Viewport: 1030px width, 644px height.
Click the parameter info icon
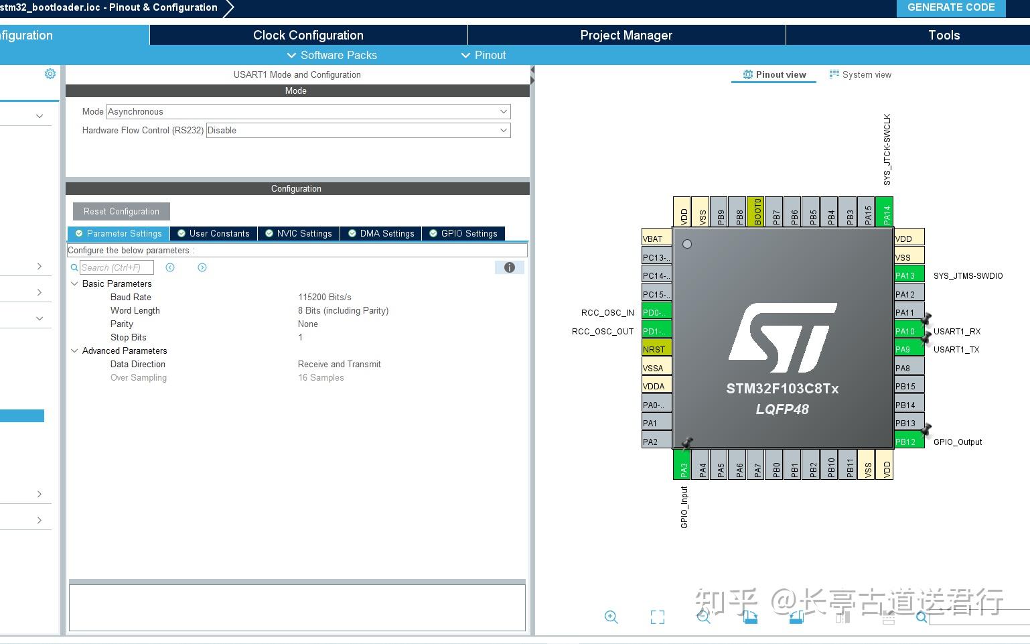coord(510,267)
